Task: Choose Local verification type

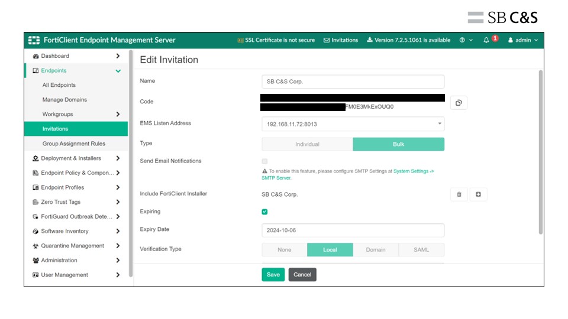Action: (x=330, y=249)
